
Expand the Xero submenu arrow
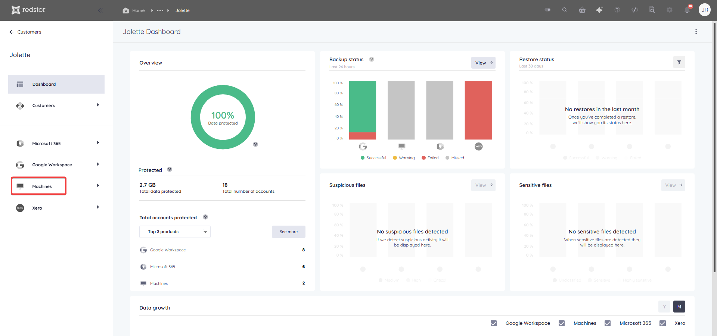(x=98, y=207)
